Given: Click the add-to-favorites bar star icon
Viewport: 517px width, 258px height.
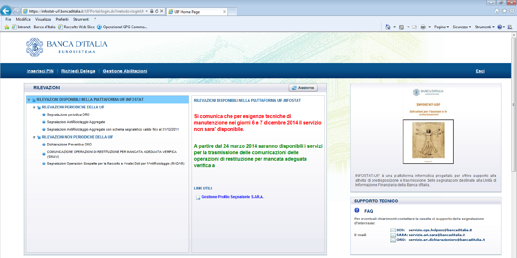Looking at the screenshot, I should [6, 27].
